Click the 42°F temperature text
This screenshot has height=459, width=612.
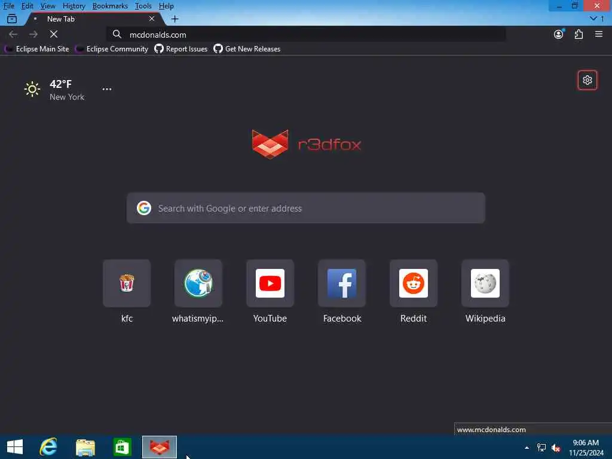point(60,84)
